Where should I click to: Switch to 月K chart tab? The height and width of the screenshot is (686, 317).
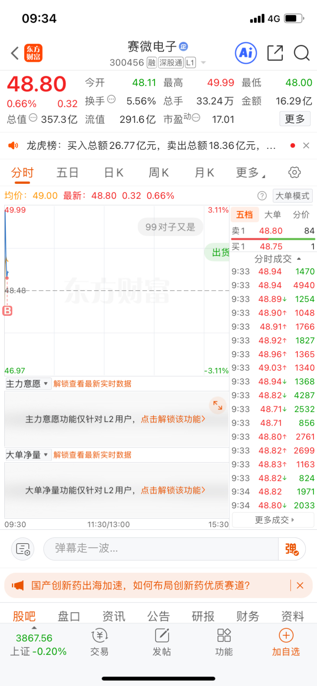coord(204,173)
